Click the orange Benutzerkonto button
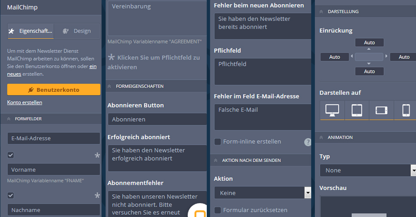Viewport: 416px width, 217px height. click(x=54, y=90)
